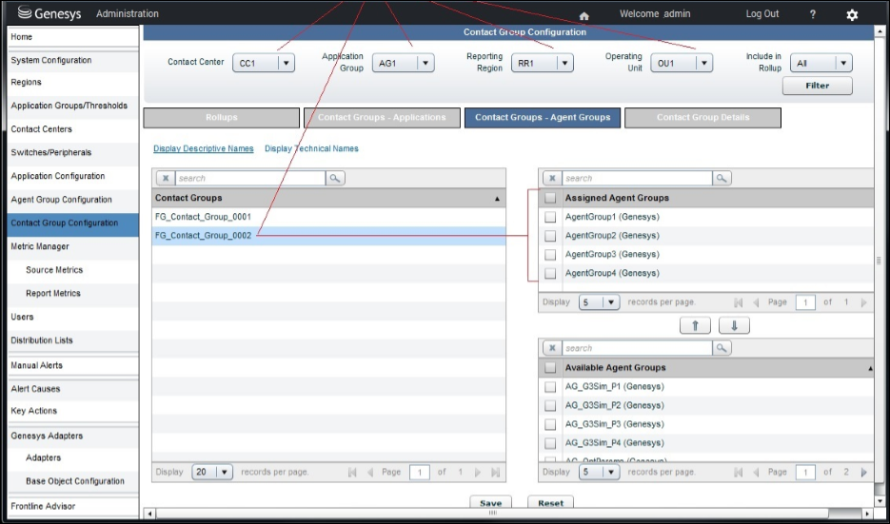Check the AG_G3Sim_P2 (Genesys) checkbox
The image size is (890, 524).
[550, 405]
